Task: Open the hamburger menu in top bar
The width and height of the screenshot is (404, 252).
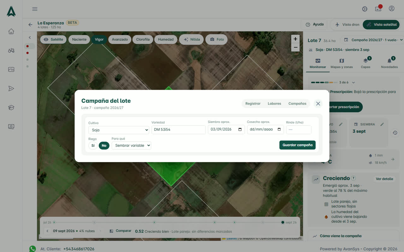Action: coord(35,9)
